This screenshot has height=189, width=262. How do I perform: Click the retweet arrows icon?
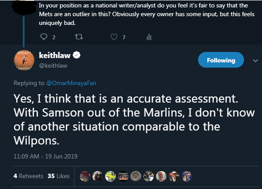(79, 37)
